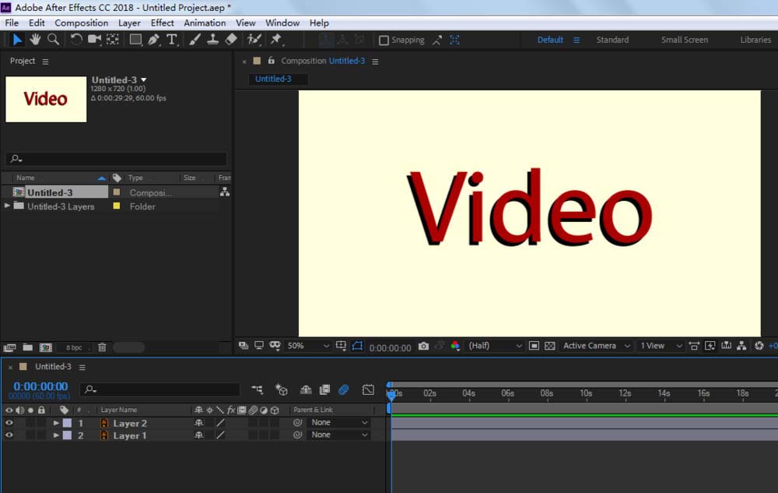Select the Rotation tool
778x493 pixels.
point(76,40)
